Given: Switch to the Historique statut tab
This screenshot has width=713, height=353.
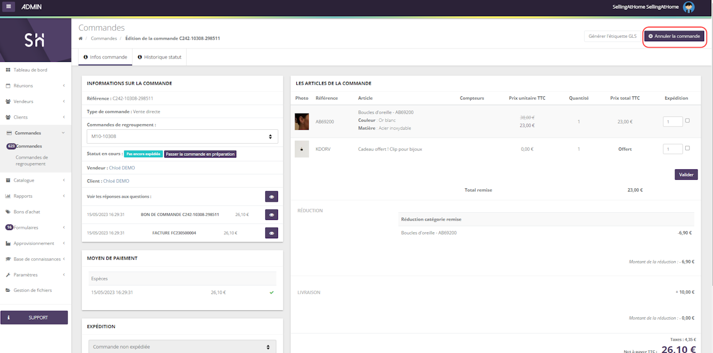Looking at the screenshot, I should 159,57.
